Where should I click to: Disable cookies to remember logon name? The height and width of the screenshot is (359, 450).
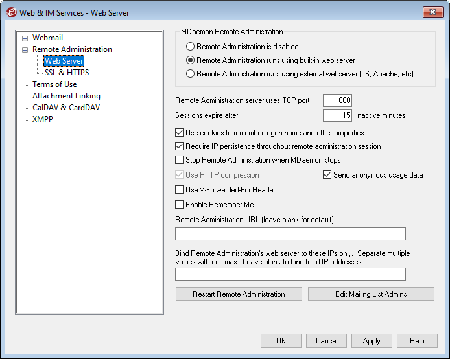(x=180, y=133)
